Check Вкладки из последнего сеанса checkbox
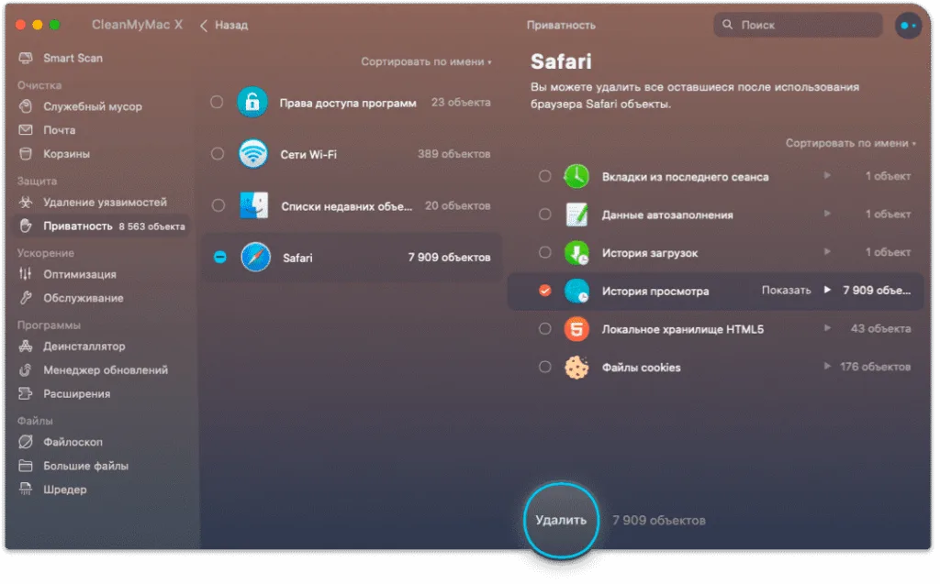This screenshot has width=940, height=584. (545, 176)
